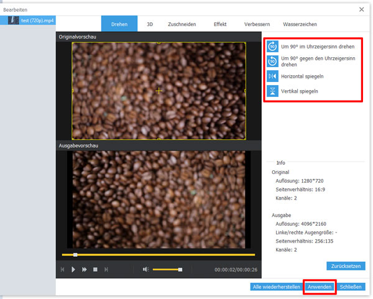
Task: Click 'Auflösung: 1280*720' text
Action: (300, 181)
